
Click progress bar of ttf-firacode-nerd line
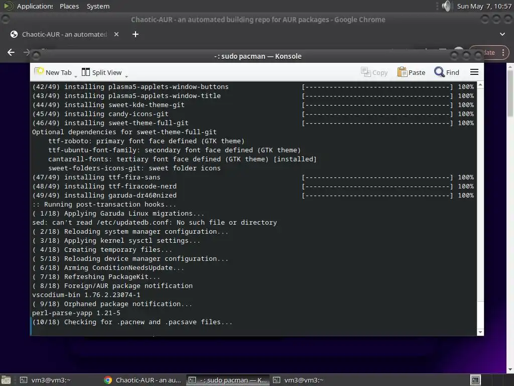[377, 186]
